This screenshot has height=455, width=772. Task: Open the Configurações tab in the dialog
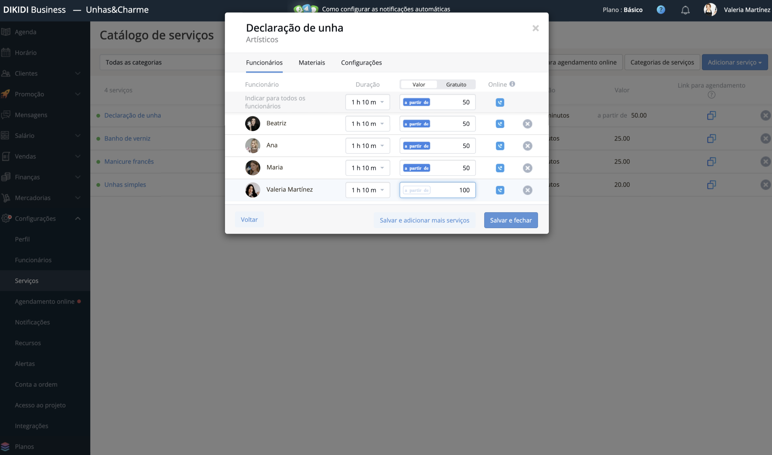click(x=361, y=63)
